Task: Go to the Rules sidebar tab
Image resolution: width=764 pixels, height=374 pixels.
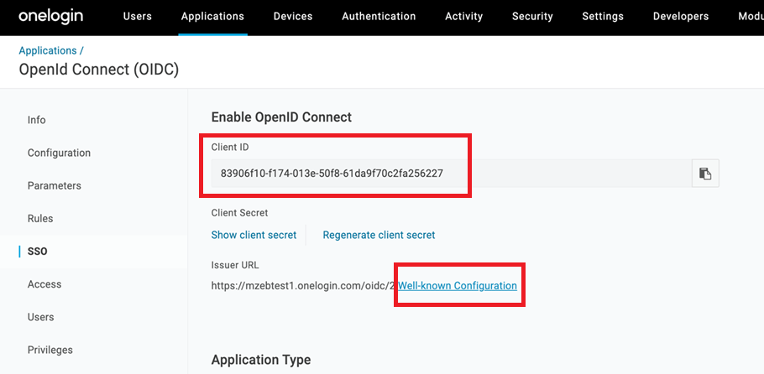Action: [40, 218]
